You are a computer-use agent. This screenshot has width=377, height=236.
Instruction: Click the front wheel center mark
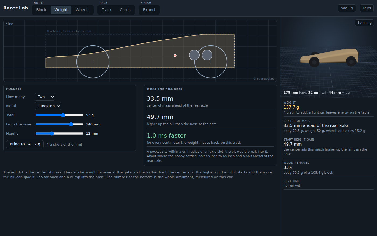(x=93, y=62)
